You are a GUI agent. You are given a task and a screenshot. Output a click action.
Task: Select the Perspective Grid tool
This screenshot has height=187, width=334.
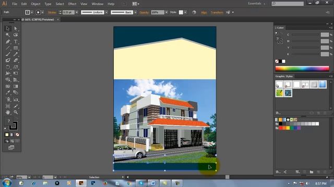16,79
